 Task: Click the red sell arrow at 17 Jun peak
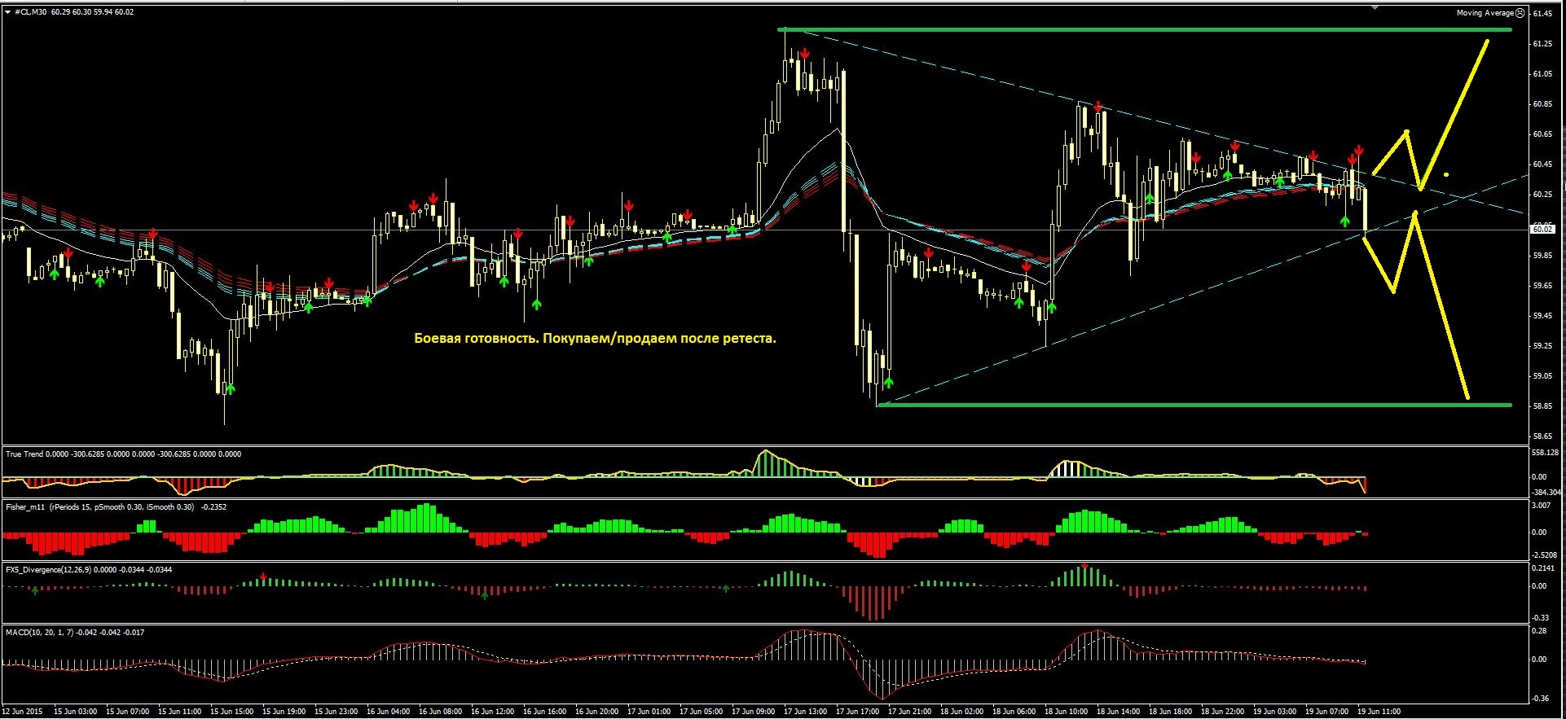804,54
